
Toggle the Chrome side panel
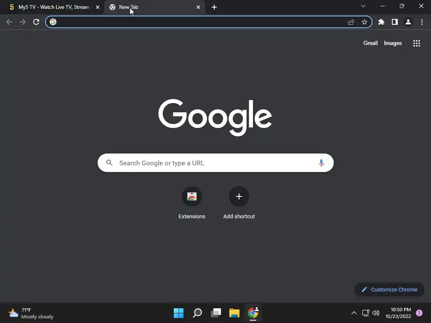pyautogui.click(x=395, y=22)
